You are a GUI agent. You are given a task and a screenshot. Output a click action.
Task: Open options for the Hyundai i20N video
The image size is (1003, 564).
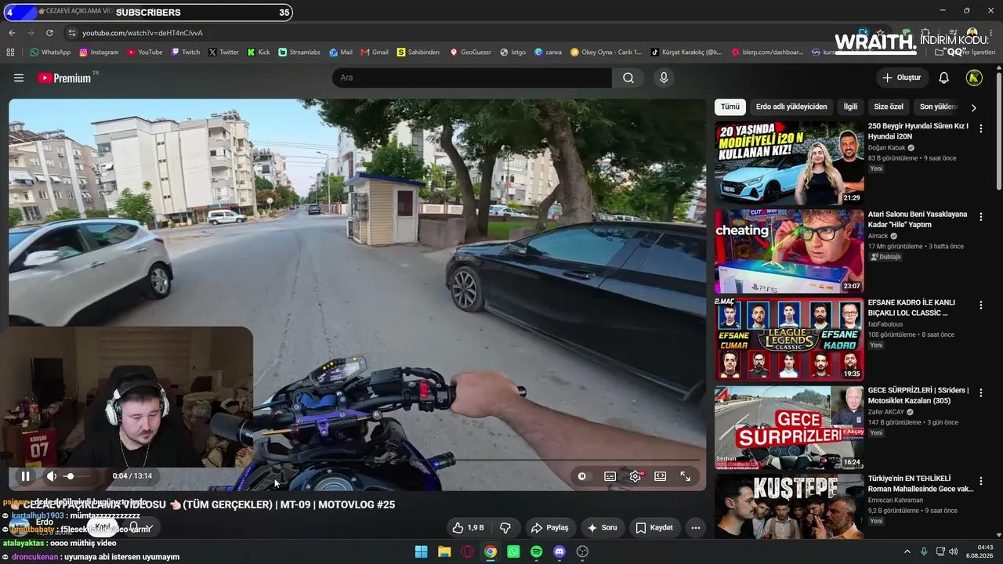coord(980,128)
